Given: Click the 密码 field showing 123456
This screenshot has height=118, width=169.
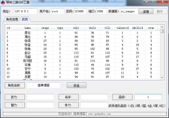Looking at the screenshot, I should [x=80, y=11].
